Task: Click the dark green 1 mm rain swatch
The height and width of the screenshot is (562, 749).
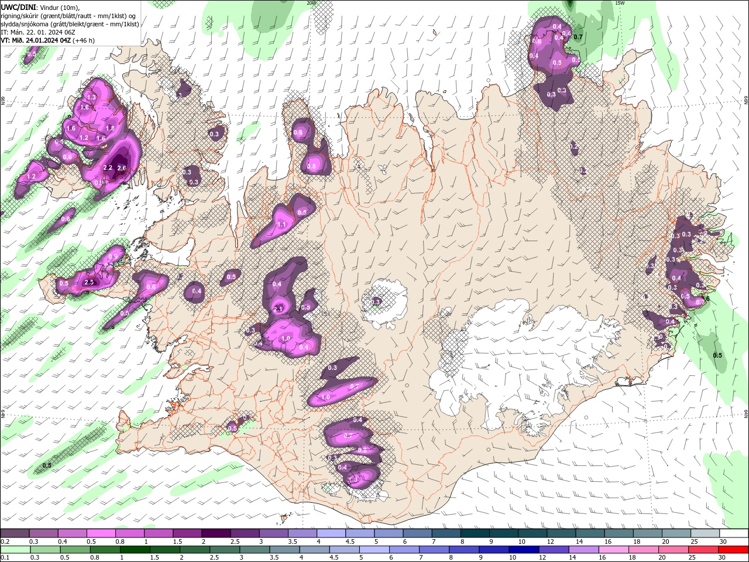Action: [x=135, y=549]
